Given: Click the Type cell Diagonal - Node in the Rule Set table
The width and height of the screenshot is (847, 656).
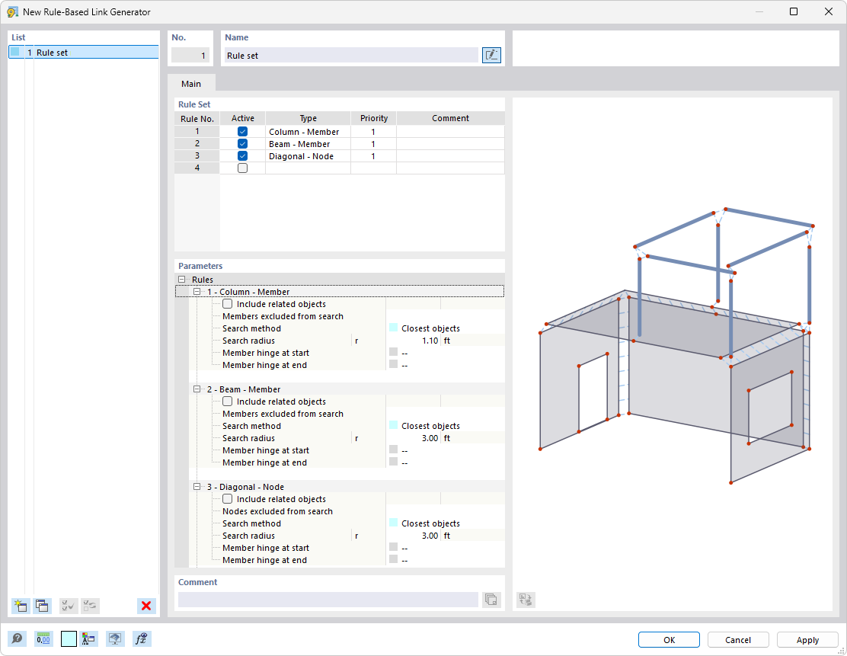Looking at the screenshot, I should coord(308,156).
